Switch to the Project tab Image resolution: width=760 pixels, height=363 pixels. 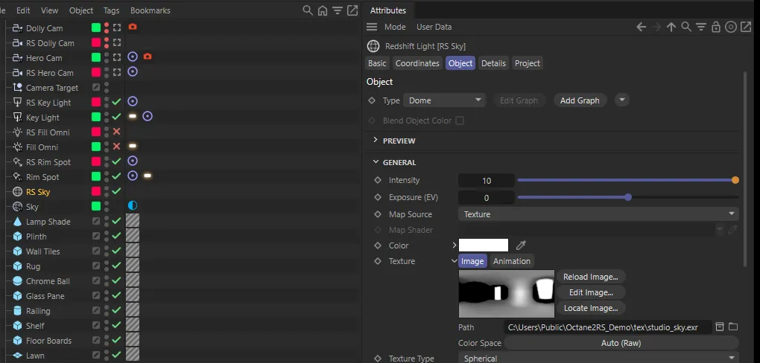528,63
